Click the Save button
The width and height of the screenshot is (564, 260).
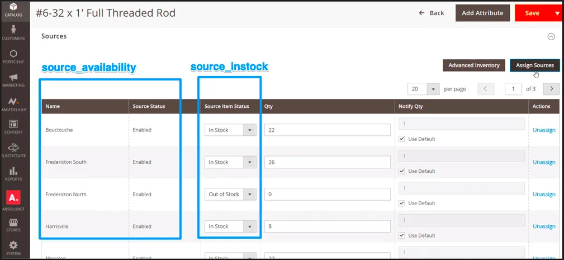(532, 13)
